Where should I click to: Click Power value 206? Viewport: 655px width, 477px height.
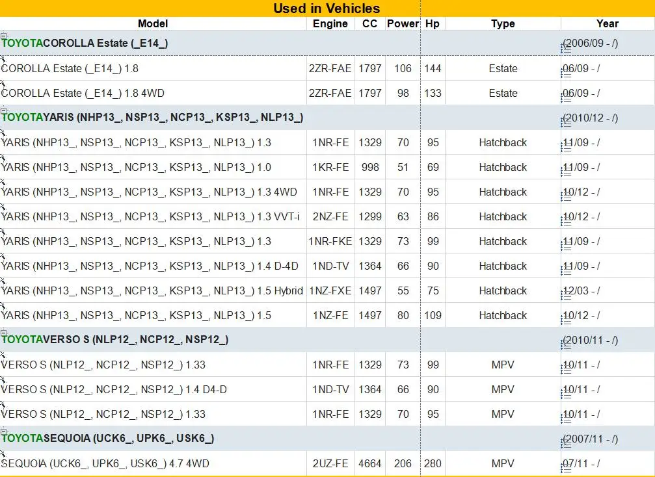click(403, 463)
